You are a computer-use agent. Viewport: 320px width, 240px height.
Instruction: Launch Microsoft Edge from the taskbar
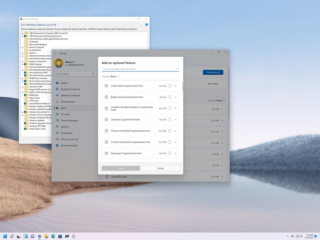[53, 236]
